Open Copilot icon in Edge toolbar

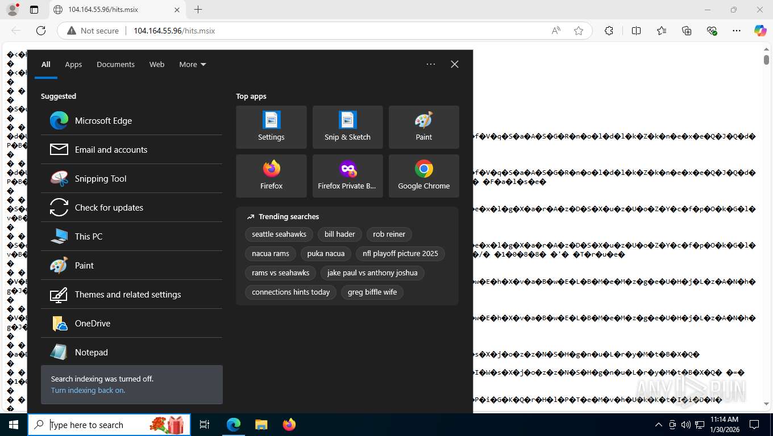tap(760, 31)
